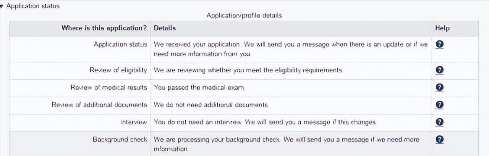
Task: Select the Interview row label
Action: (133, 122)
